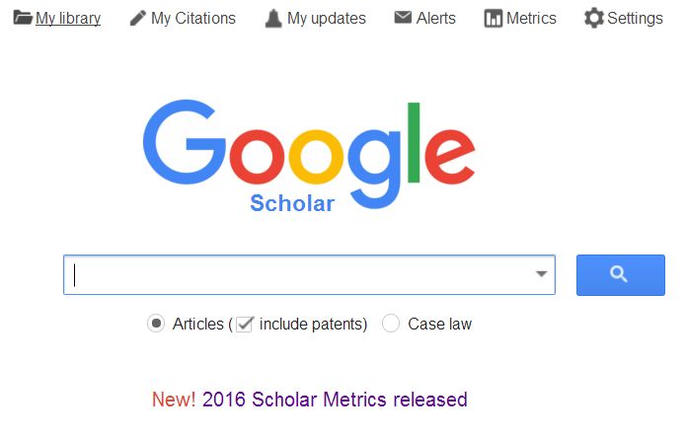Click inside the search text field

point(296,274)
